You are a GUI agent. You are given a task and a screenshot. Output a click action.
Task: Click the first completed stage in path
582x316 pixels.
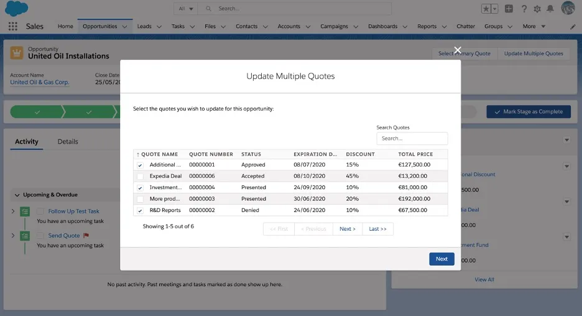point(37,112)
